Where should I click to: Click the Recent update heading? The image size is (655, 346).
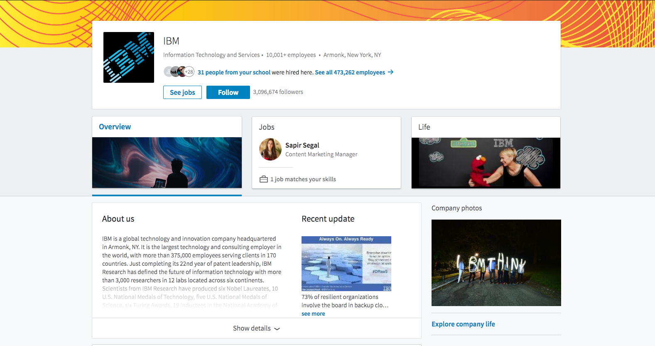(x=328, y=219)
